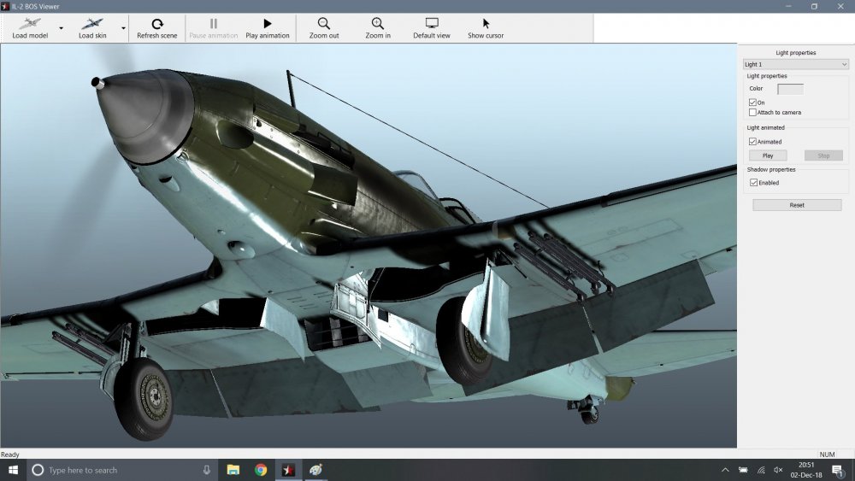Open the Light 1 dropdown

click(x=795, y=64)
